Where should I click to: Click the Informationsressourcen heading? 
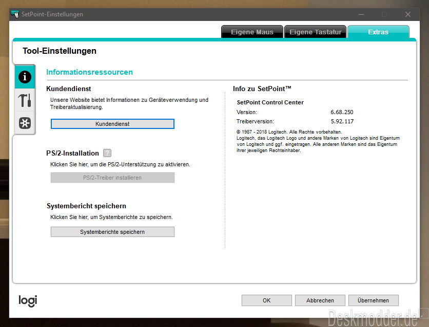click(89, 72)
